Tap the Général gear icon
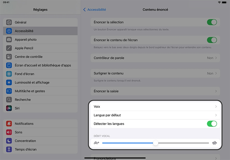This screenshot has height=160, width=230. tap(9, 22)
